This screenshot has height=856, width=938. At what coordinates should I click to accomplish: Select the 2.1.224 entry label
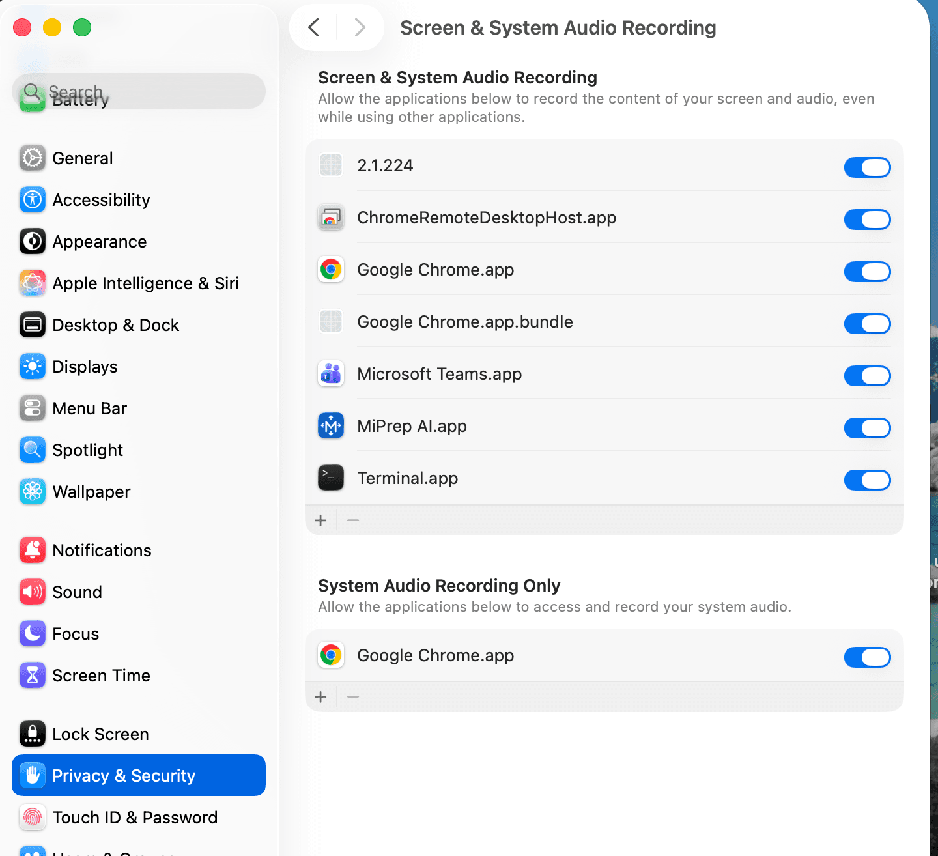click(x=385, y=165)
